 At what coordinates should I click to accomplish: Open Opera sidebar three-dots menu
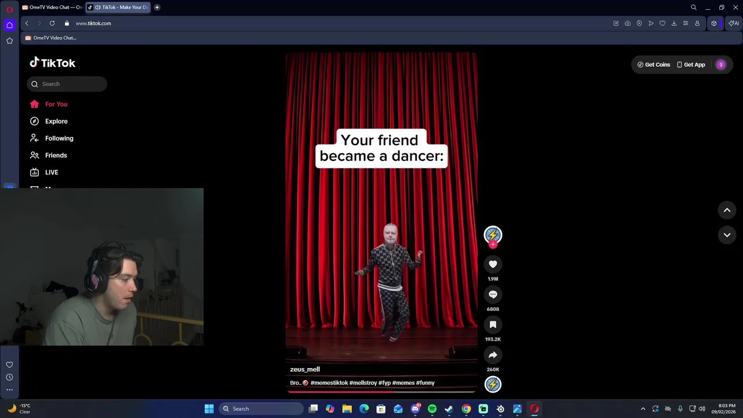[9, 390]
